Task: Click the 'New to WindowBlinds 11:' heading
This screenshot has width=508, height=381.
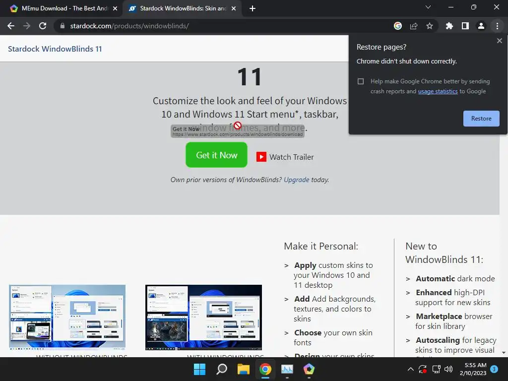Action: 444,253
